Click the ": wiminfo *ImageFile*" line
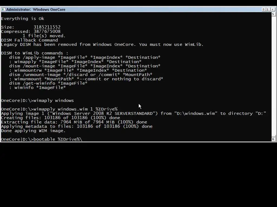The width and height of the screenshot is (277, 207). (37, 88)
